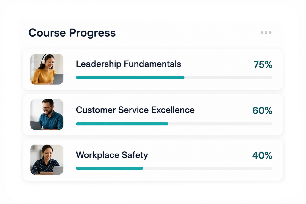Select the Leadership Fundamentals course card
This screenshot has width=306, height=204.
point(153,69)
